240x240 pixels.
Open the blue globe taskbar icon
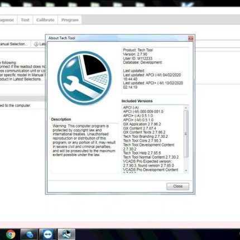[29, 234]
